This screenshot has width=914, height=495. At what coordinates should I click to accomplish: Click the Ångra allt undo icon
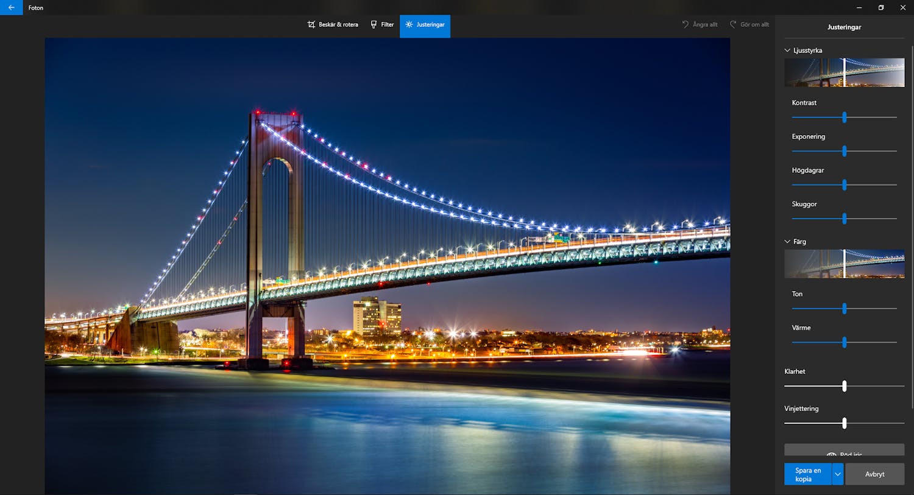pyautogui.click(x=685, y=24)
